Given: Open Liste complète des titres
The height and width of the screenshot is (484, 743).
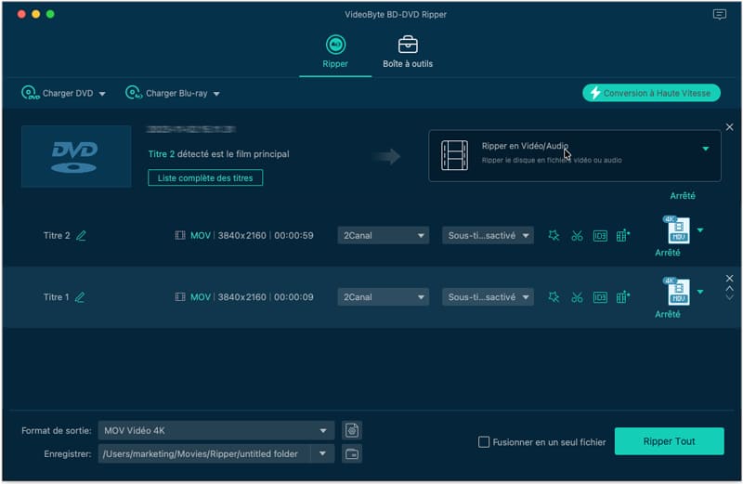Looking at the screenshot, I should click(205, 177).
